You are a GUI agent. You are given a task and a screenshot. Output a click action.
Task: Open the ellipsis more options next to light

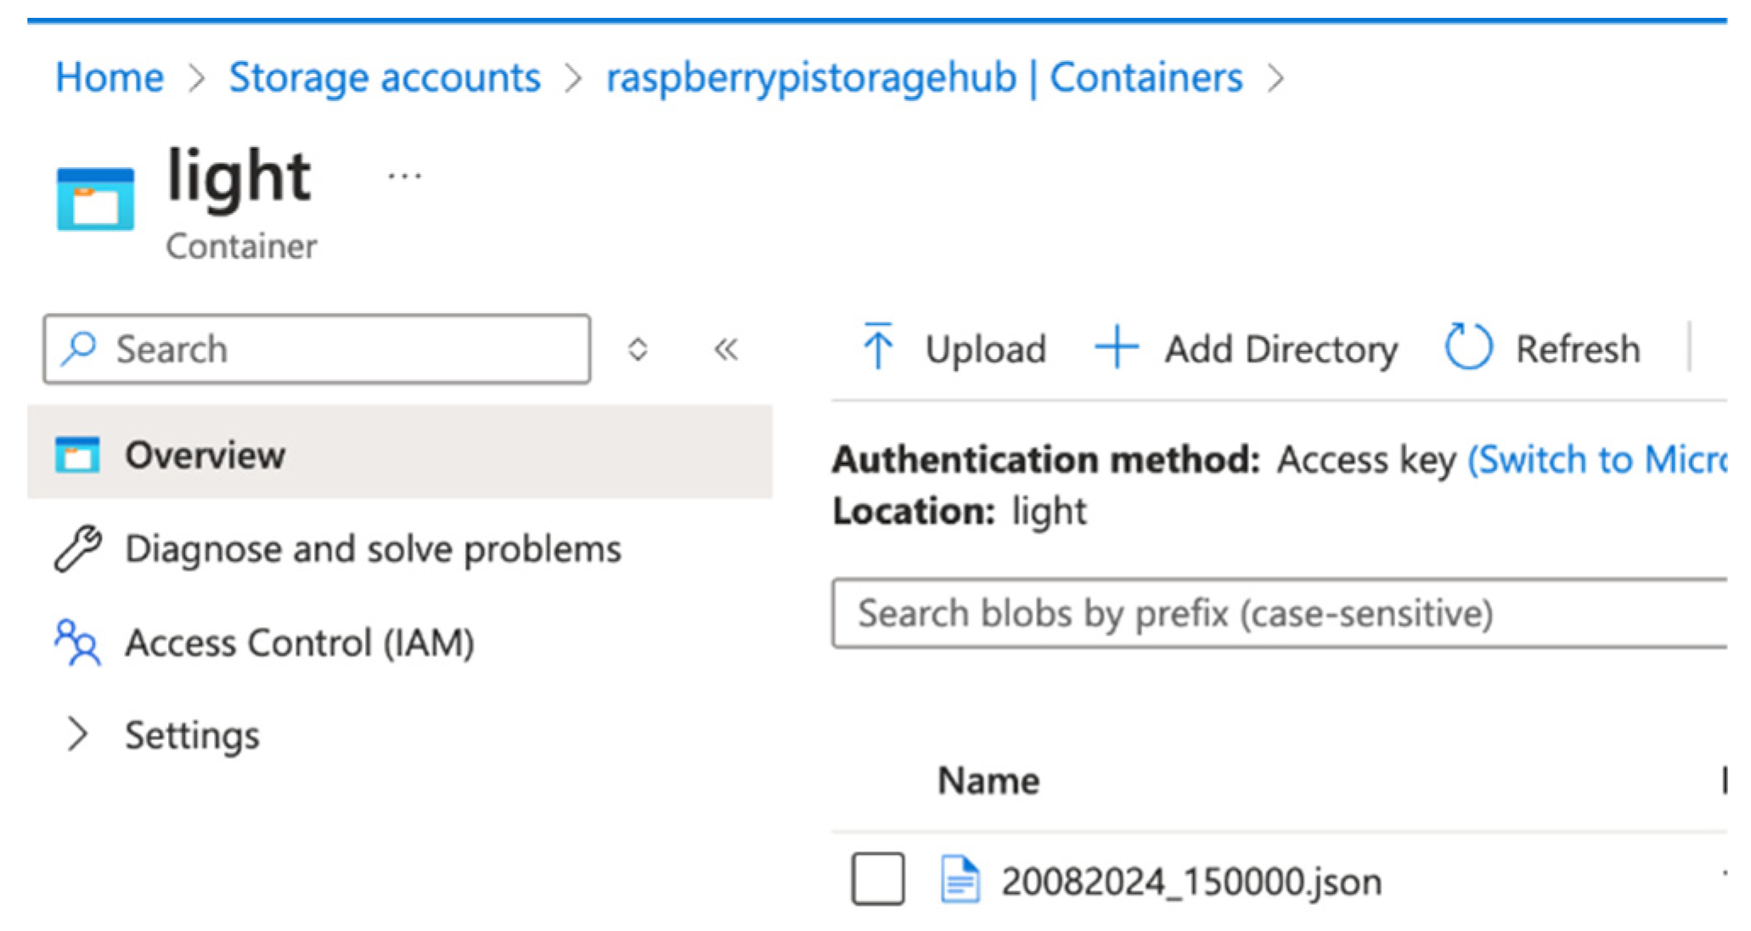(x=404, y=177)
